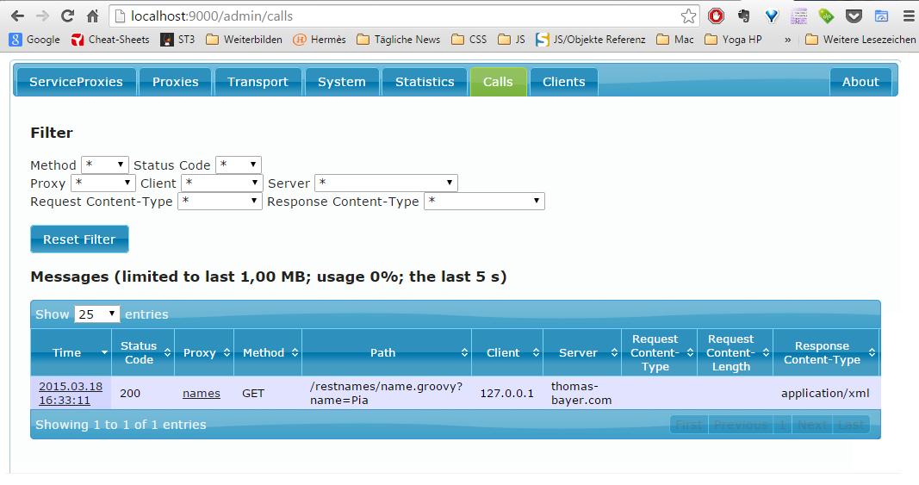Viewport: 919px width, 485px height.
Task: Click the Pocket extension icon
Action: coord(854,16)
